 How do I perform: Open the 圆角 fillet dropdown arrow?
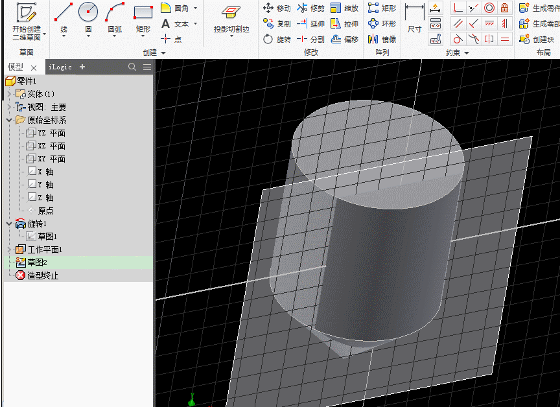(195, 8)
